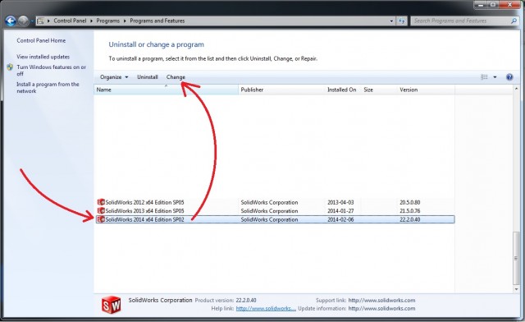Click install date 2013-04-03
This screenshot has height=322, width=525.
tap(340, 202)
